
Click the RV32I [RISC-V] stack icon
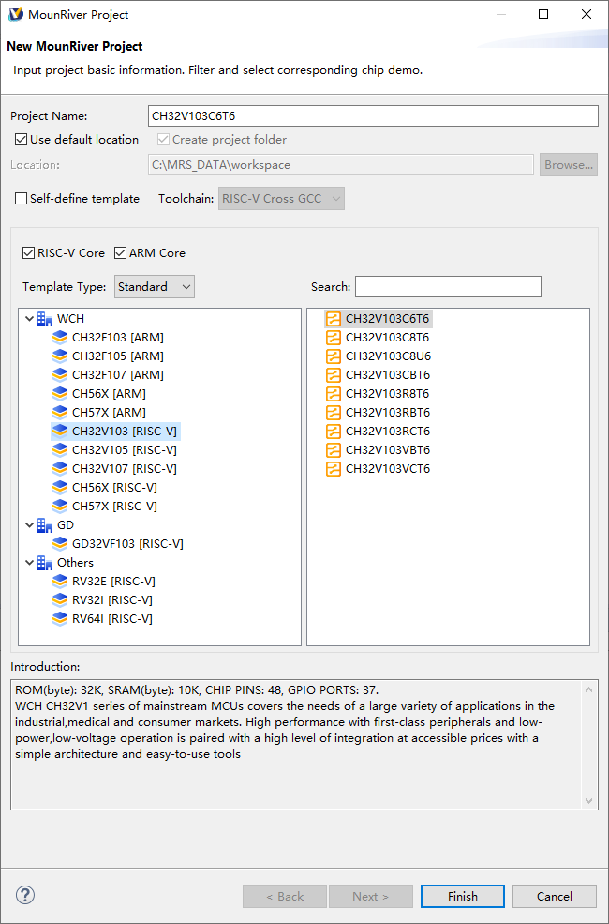click(60, 599)
